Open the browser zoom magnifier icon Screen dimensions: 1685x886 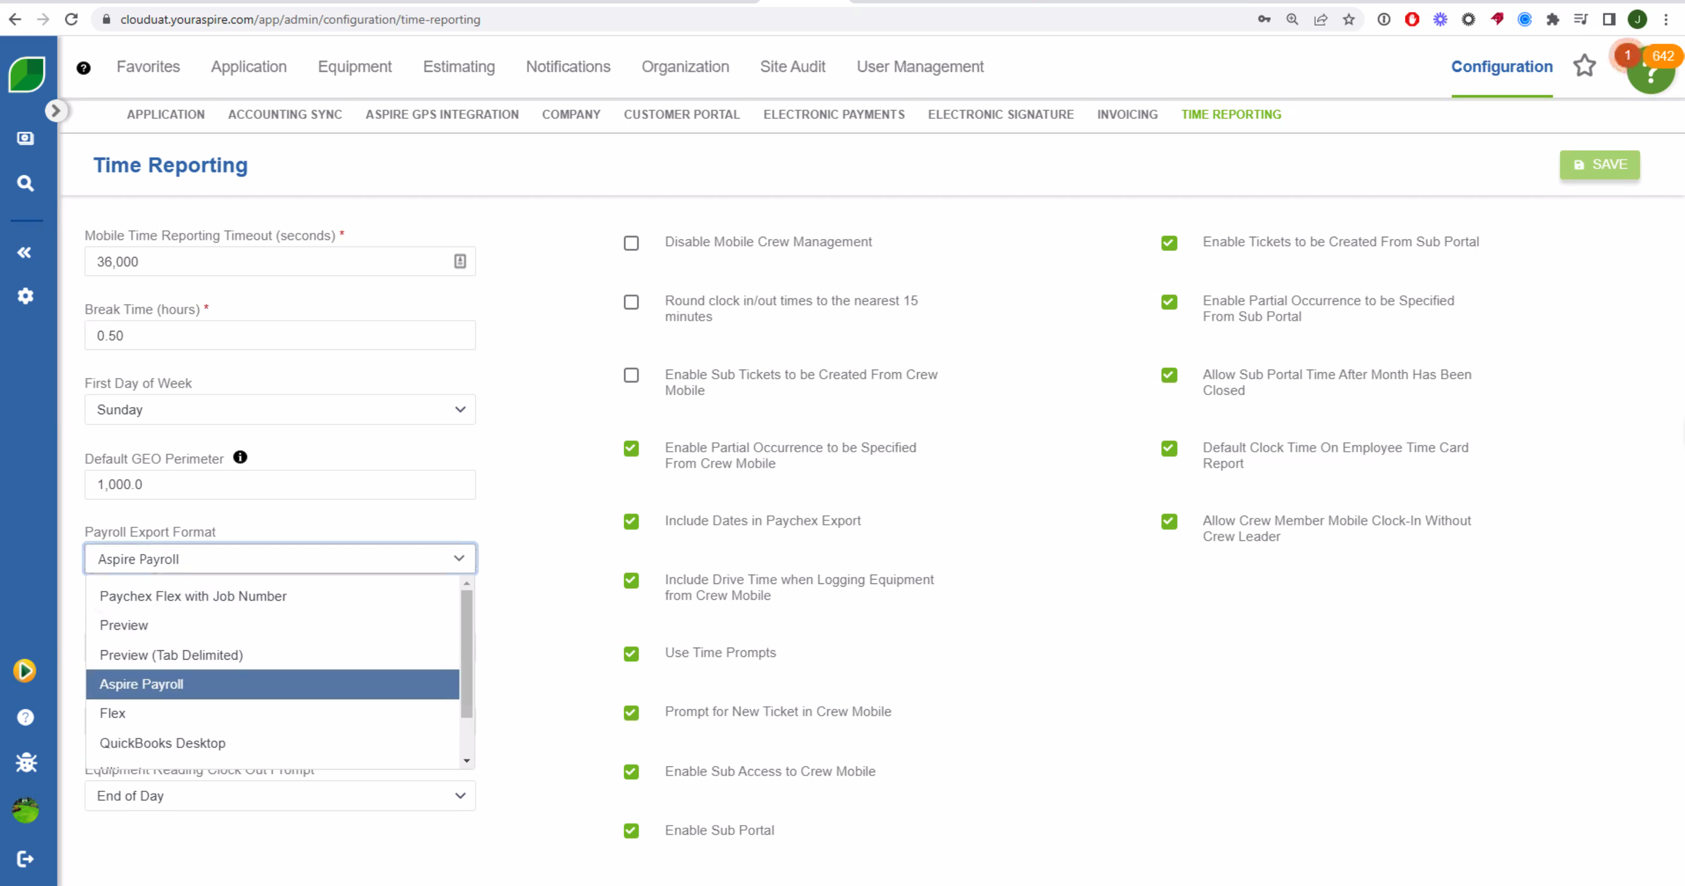click(x=1292, y=19)
